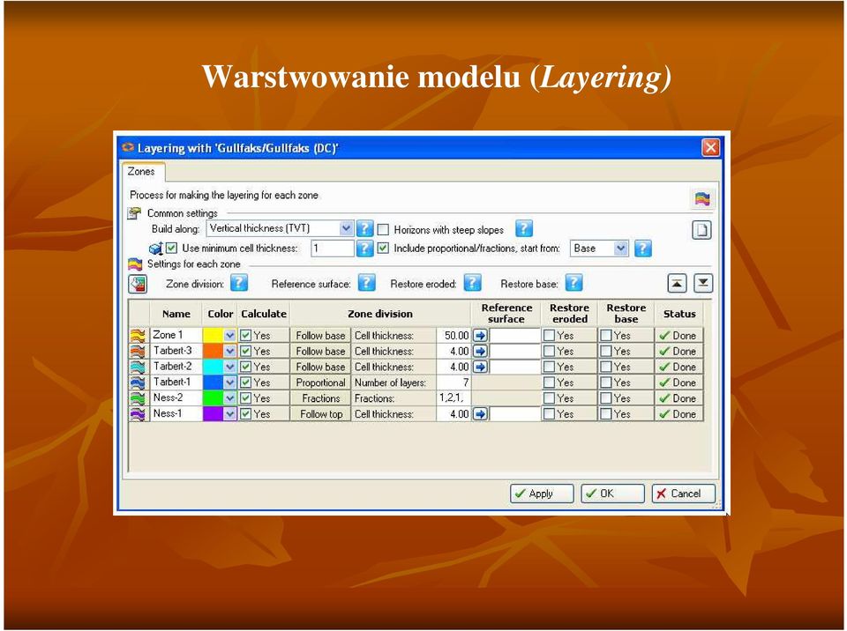Enable Restore eroded for Tarbert-3
Screen dimensions: 847x631
click(550, 351)
